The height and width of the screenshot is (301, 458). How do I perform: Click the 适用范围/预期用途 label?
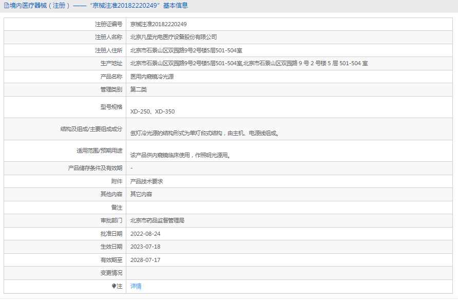(x=99, y=150)
